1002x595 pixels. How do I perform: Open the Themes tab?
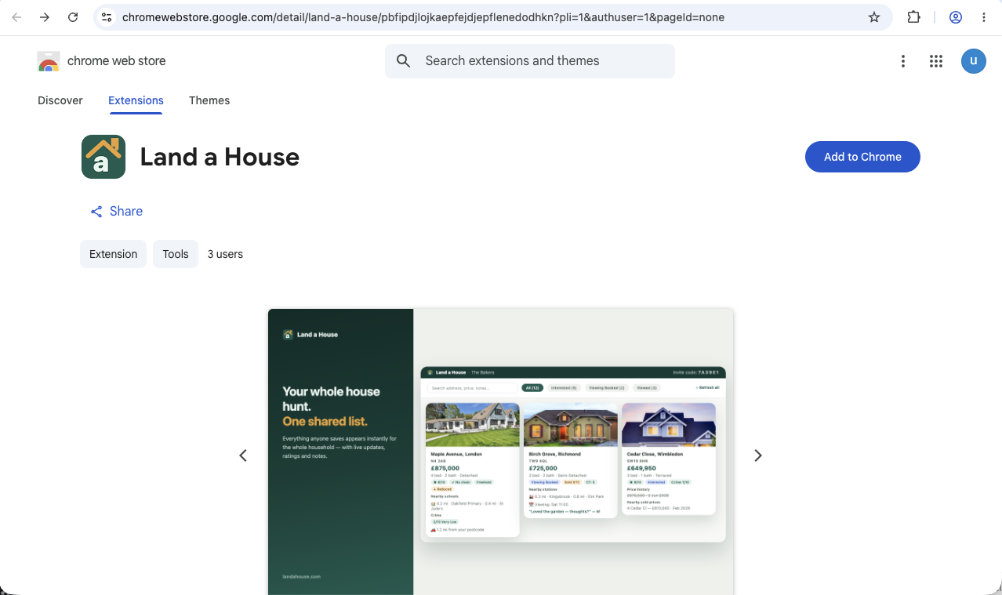pyautogui.click(x=209, y=100)
